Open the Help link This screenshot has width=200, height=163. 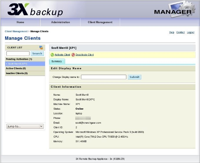point(172,32)
